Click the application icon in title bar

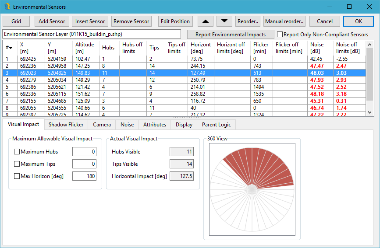tap(7, 7)
